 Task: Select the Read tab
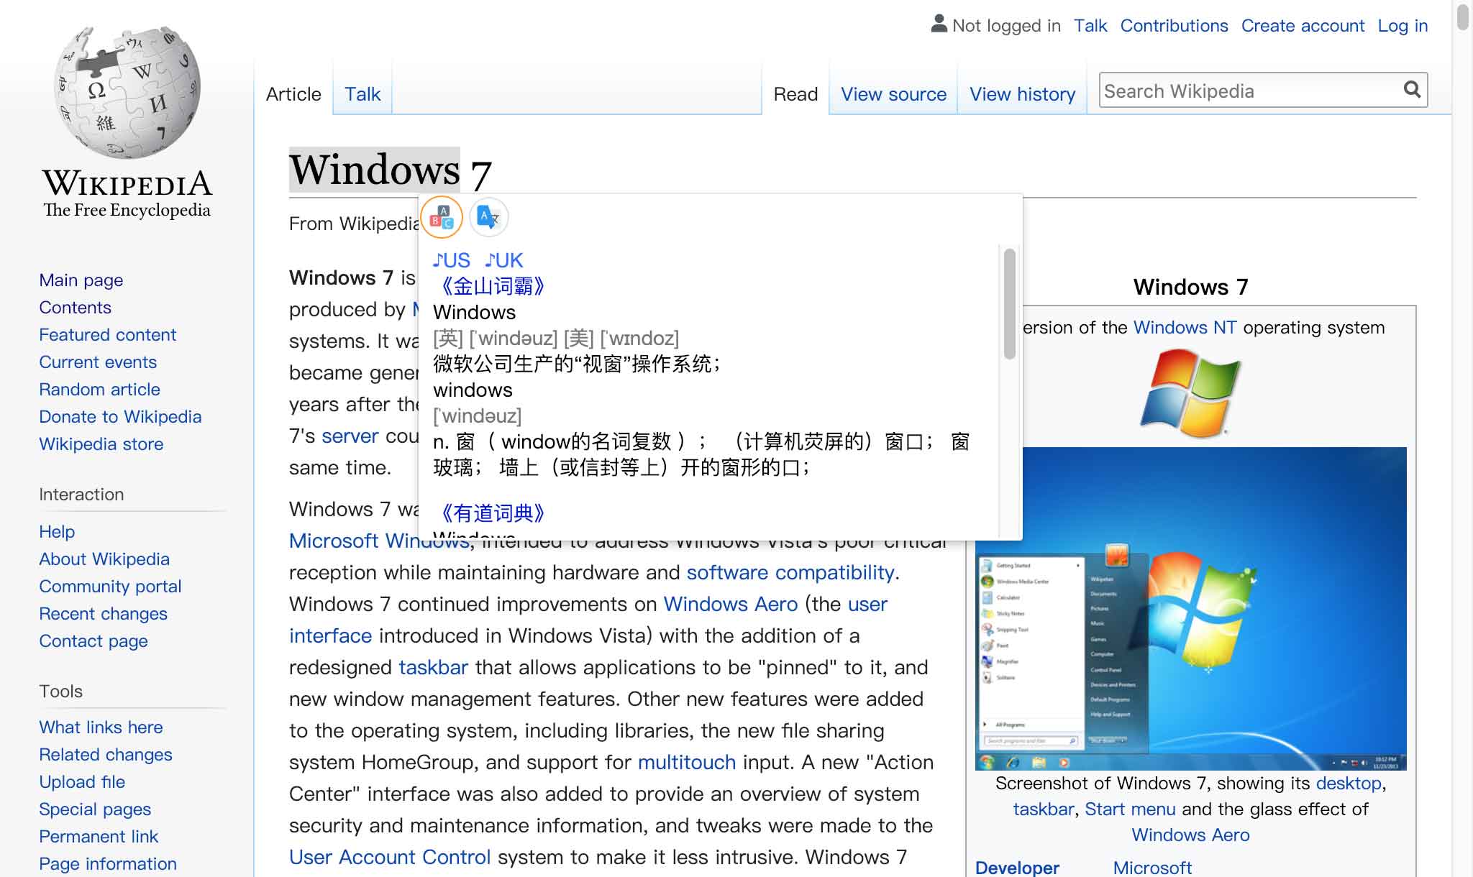795,94
